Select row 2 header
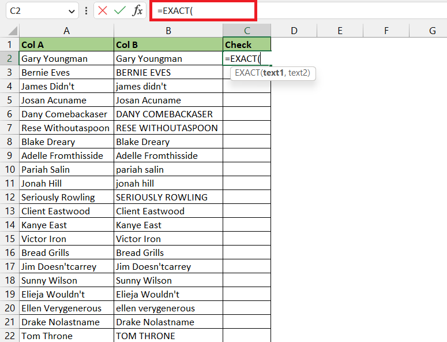This screenshot has width=447, height=342. click(9, 58)
